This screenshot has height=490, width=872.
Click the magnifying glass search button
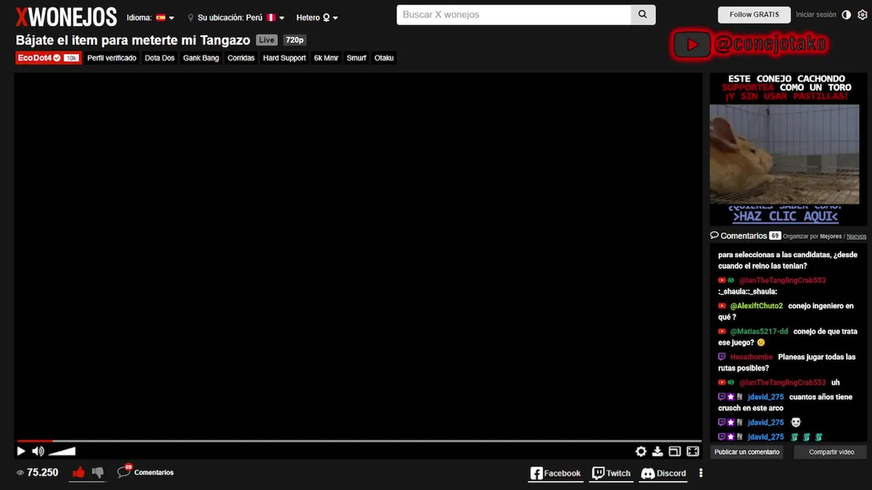[x=642, y=14]
